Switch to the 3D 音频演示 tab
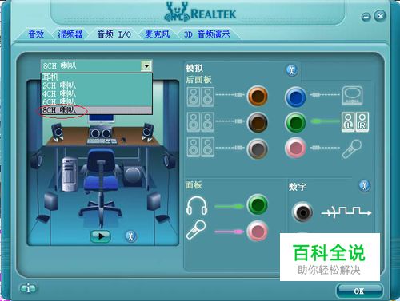This screenshot has height=301, width=400. (x=206, y=34)
